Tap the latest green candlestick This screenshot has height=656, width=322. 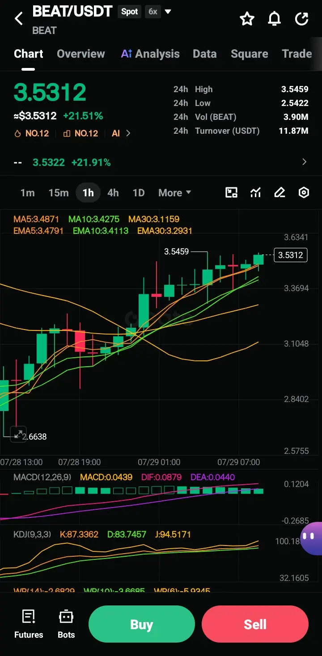pos(258,260)
